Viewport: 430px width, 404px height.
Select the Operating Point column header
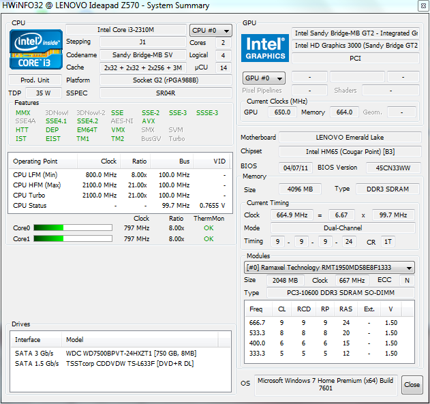(43, 161)
